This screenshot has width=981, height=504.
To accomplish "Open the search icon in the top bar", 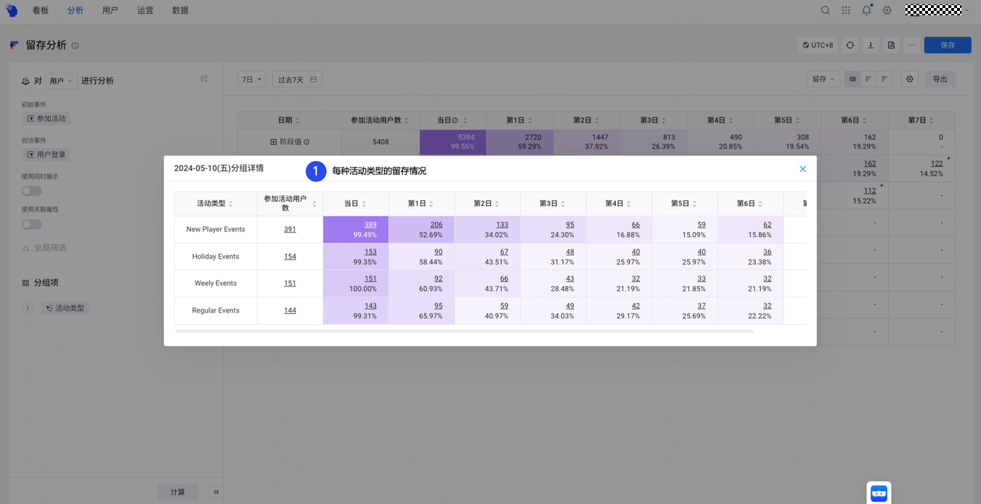I will (x=826, y=10).
